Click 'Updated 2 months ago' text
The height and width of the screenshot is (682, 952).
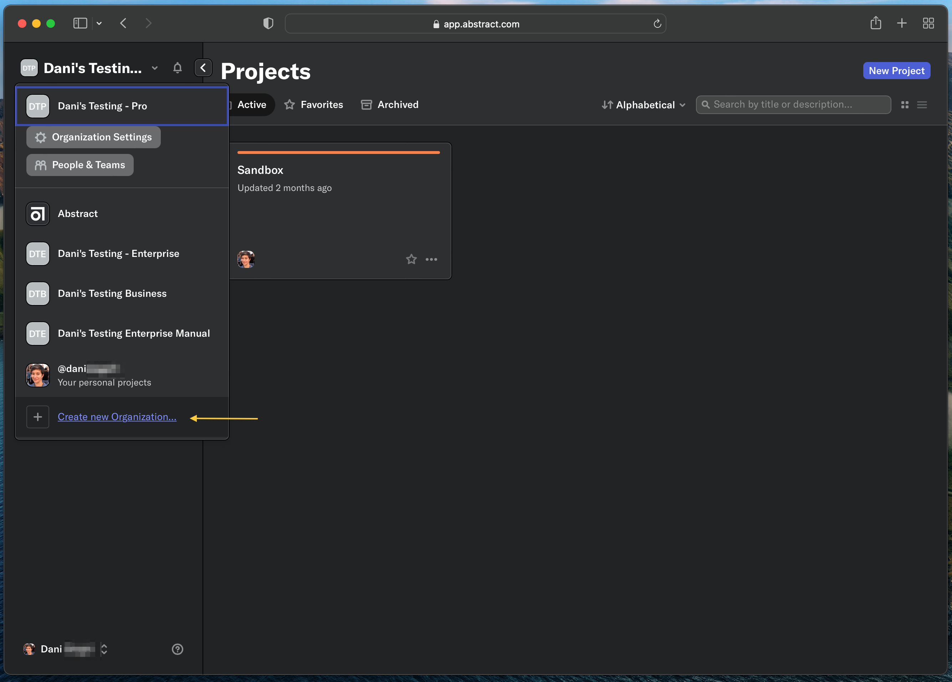[285, 188]
